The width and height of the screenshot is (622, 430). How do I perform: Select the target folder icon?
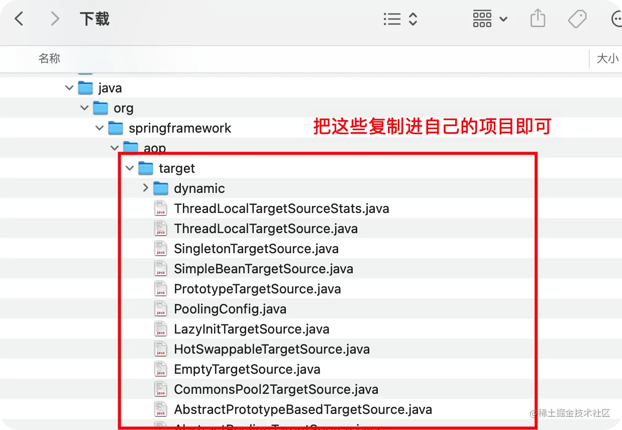pos(146,168)
